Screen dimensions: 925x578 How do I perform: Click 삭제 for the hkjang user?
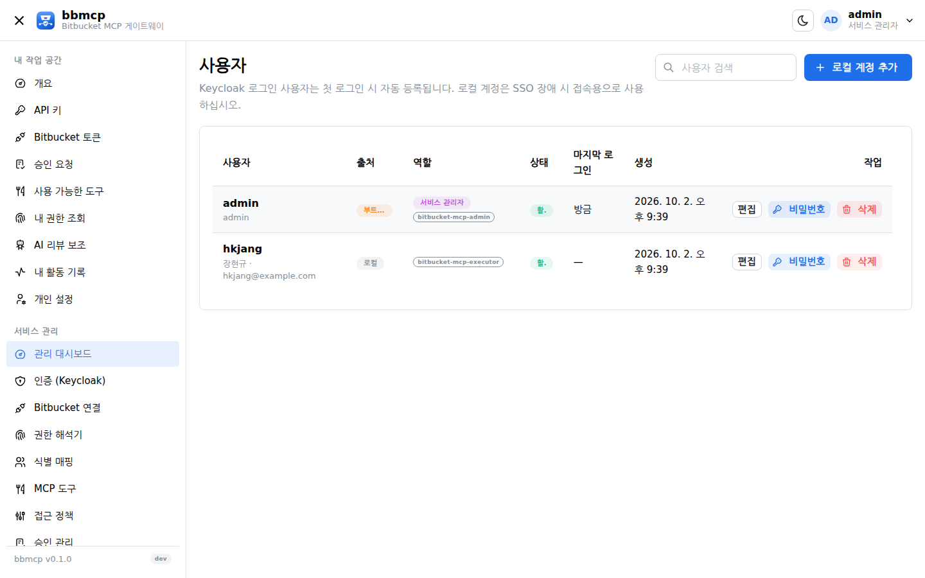tap(859, 262)
